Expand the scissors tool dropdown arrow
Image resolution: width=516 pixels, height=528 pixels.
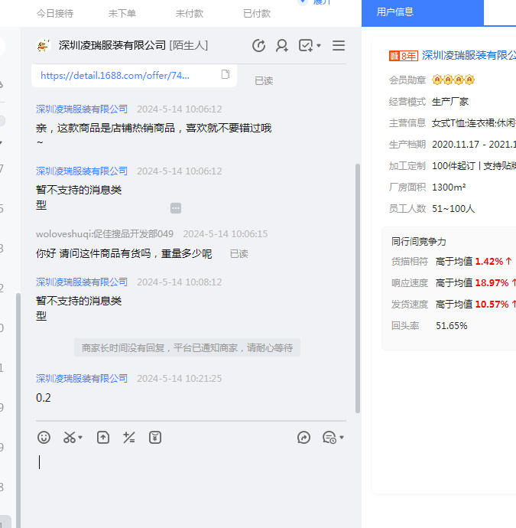coord(80,438)
